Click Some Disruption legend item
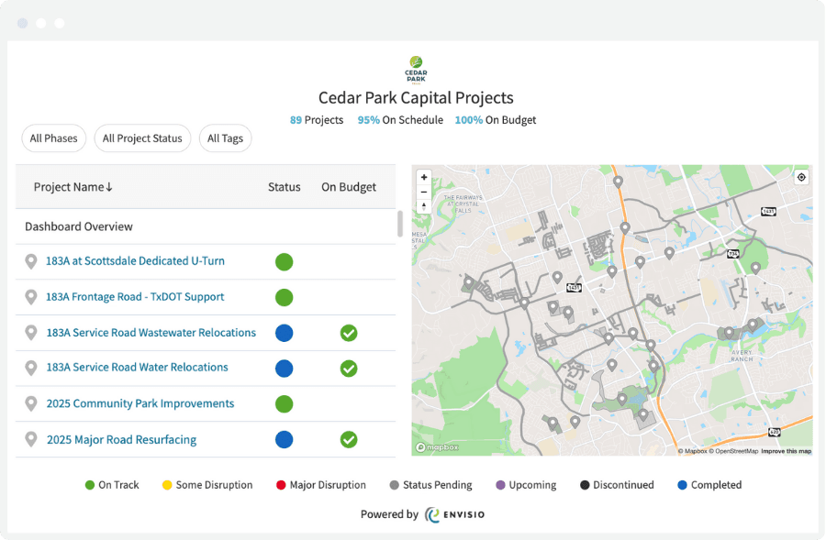 click(x=207, y=485)
